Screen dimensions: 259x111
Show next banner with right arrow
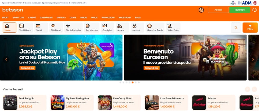[x=253, y=59]
